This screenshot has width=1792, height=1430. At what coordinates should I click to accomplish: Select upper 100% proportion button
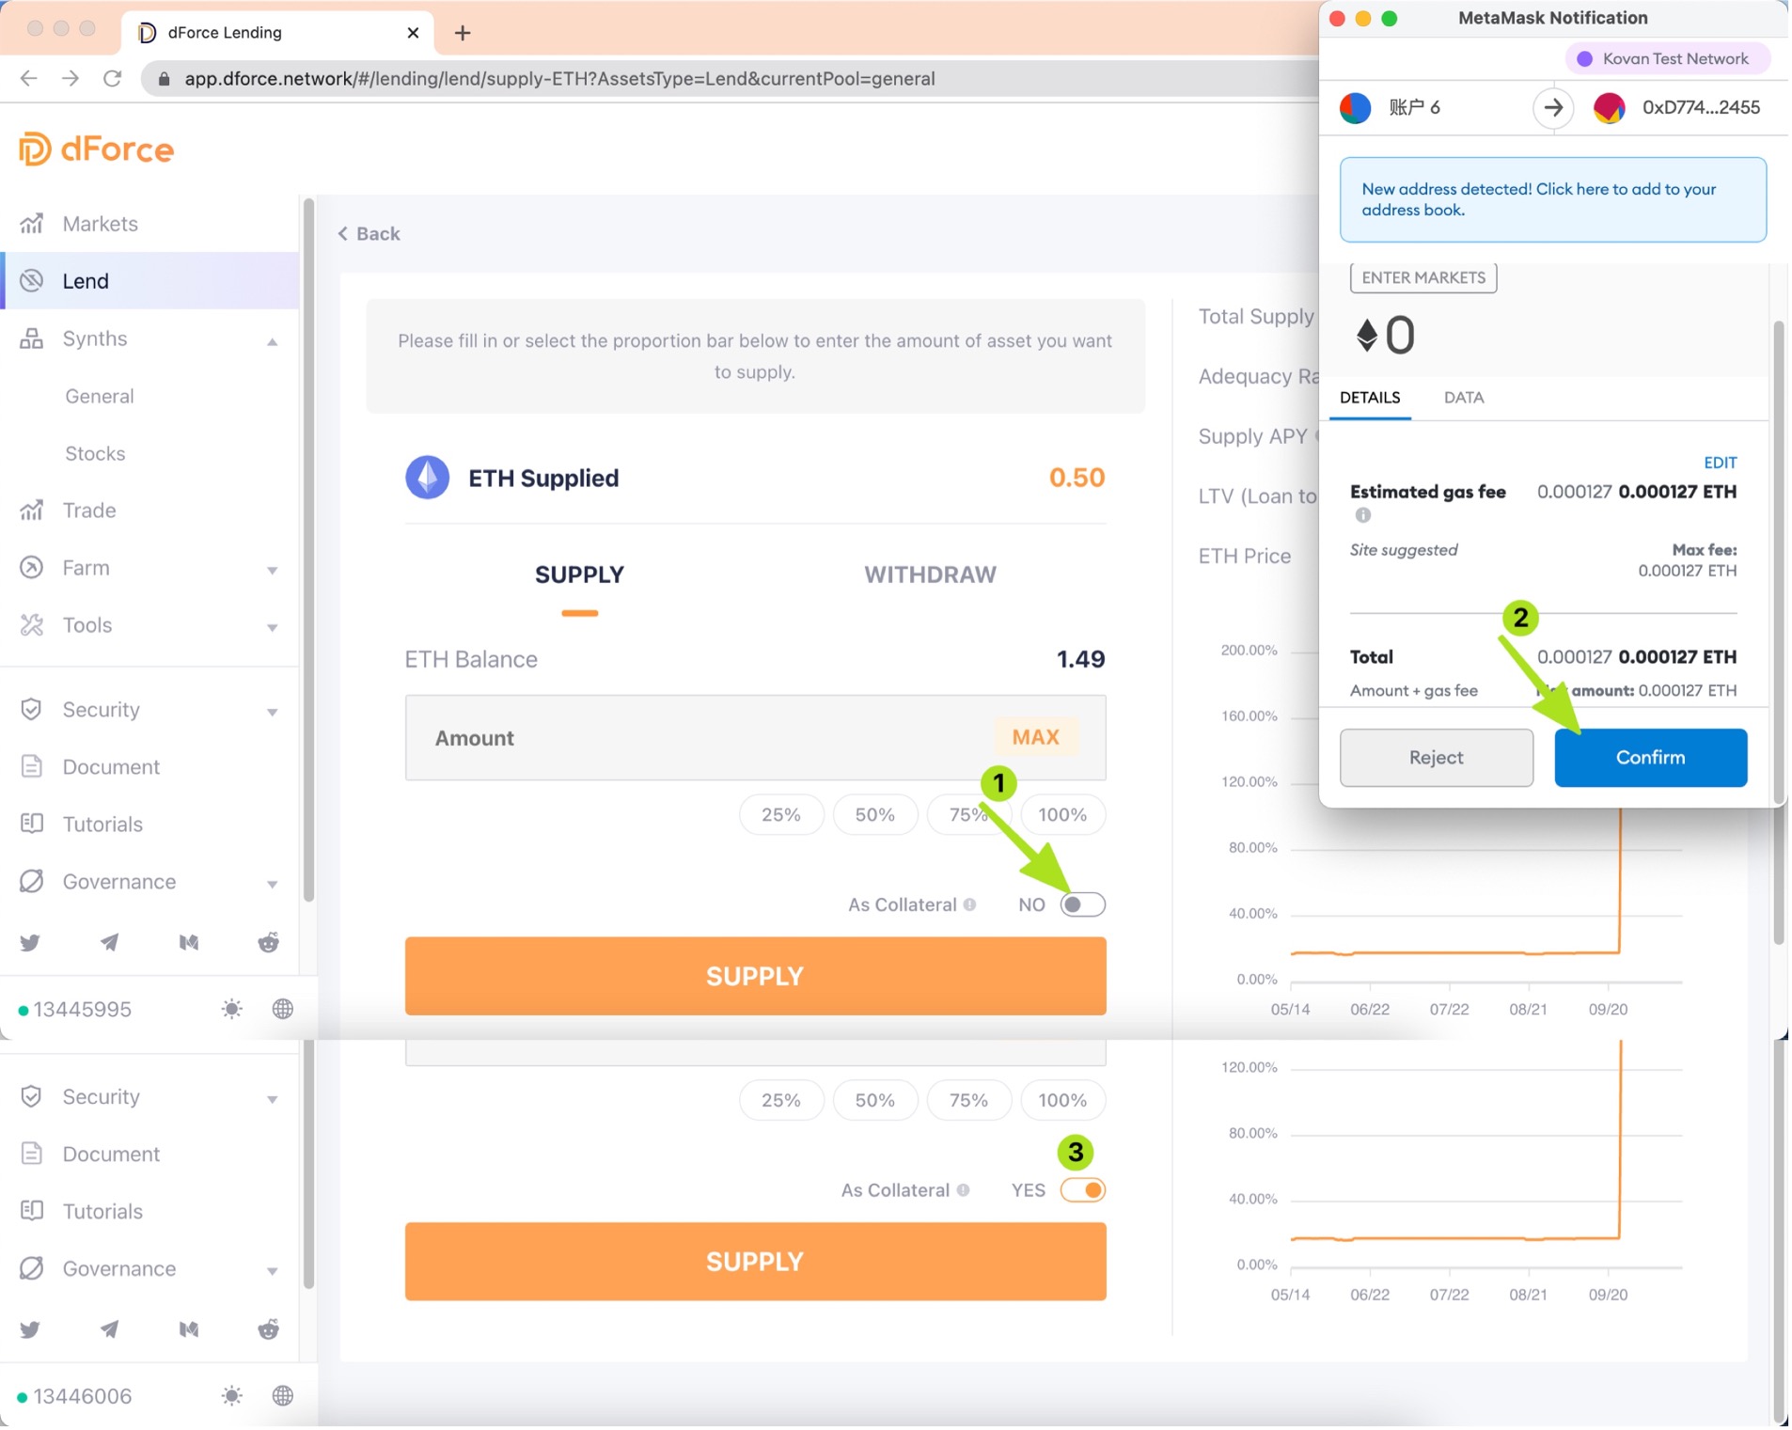[1063, 815]
